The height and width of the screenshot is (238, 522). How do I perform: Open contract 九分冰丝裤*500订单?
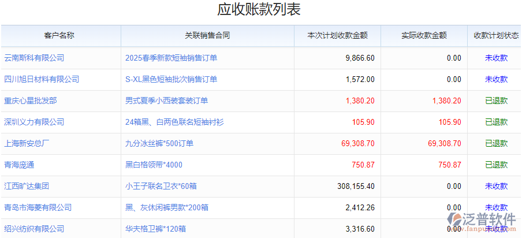[159, 143]
